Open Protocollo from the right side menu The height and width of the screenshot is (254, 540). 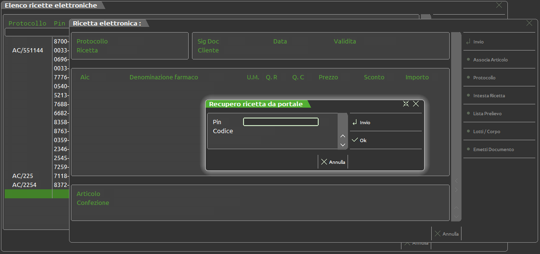pyautogui.click(x=484, y=78)
